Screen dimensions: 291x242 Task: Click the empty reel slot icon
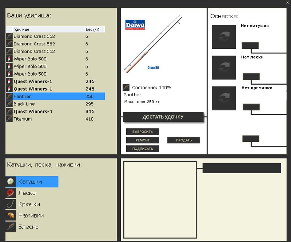pyautogui.click(x=224, y=37)
